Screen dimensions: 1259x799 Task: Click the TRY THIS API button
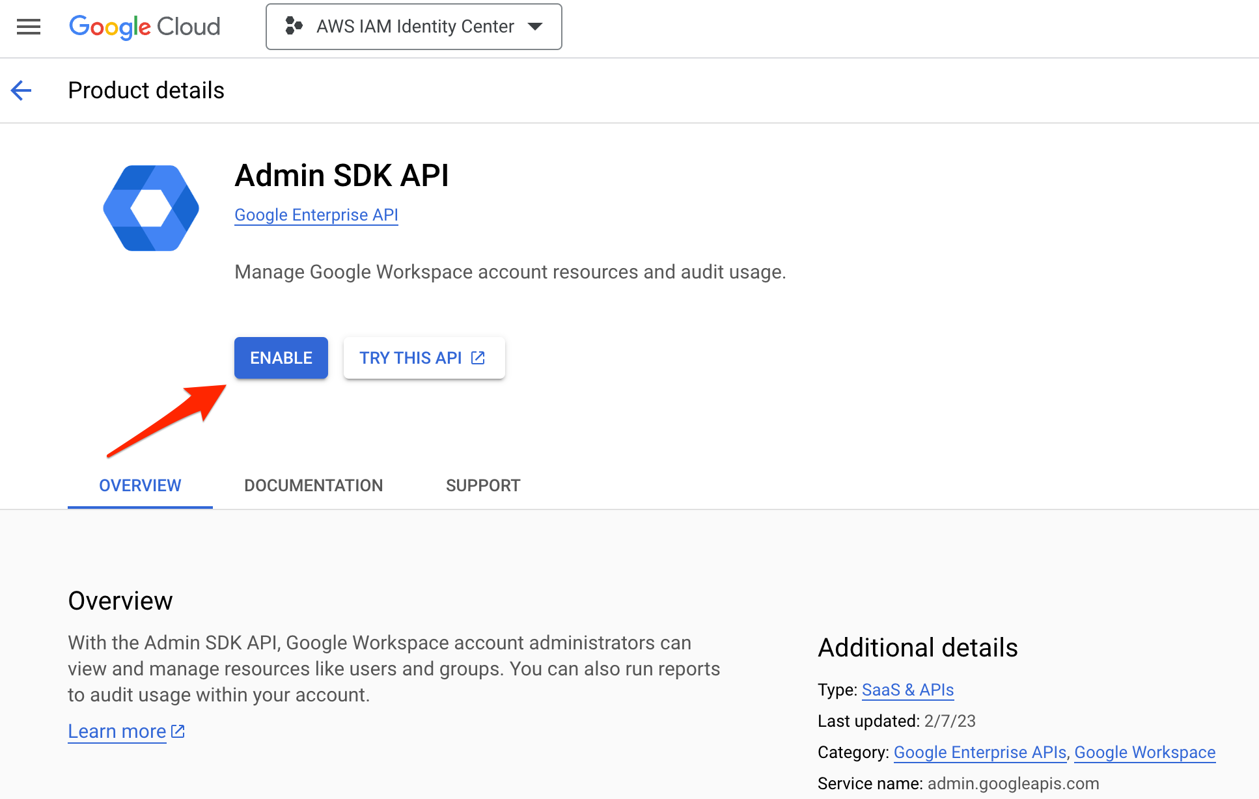click(424, 358)
